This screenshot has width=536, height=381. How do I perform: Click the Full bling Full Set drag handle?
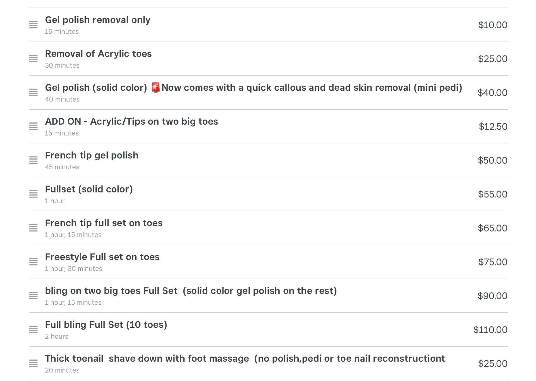pos(33,329)
